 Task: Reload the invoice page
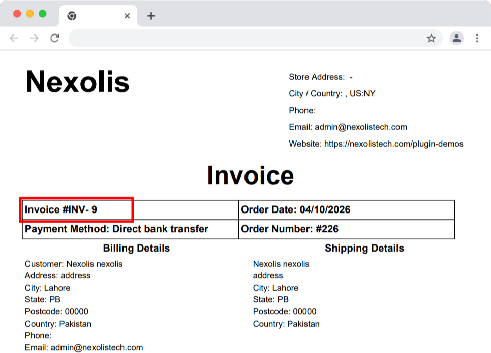54,38
